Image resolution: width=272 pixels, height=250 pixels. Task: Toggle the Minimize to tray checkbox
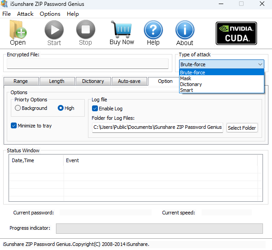click(14, 126)
